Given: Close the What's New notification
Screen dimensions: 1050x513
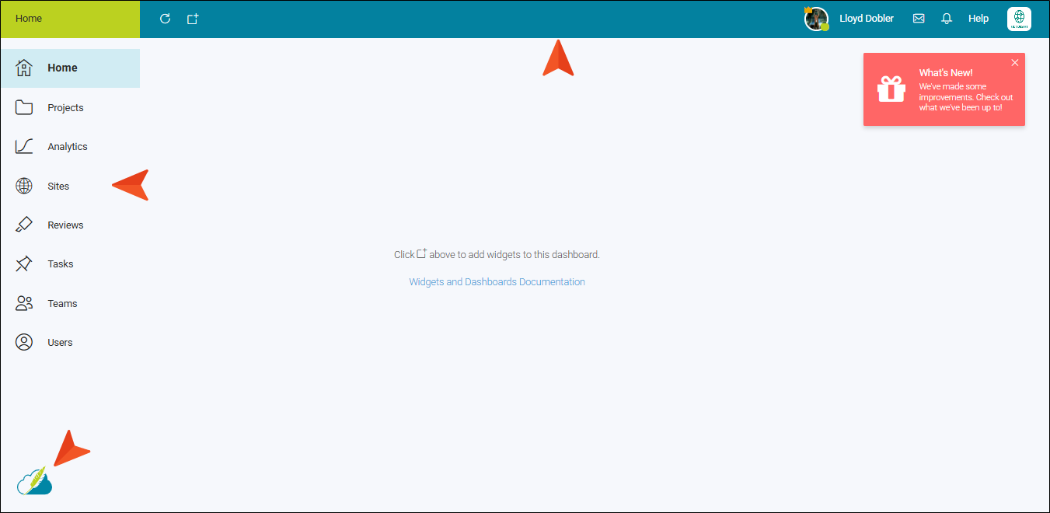Looking at the screenshot, I should coord(1014,63).
